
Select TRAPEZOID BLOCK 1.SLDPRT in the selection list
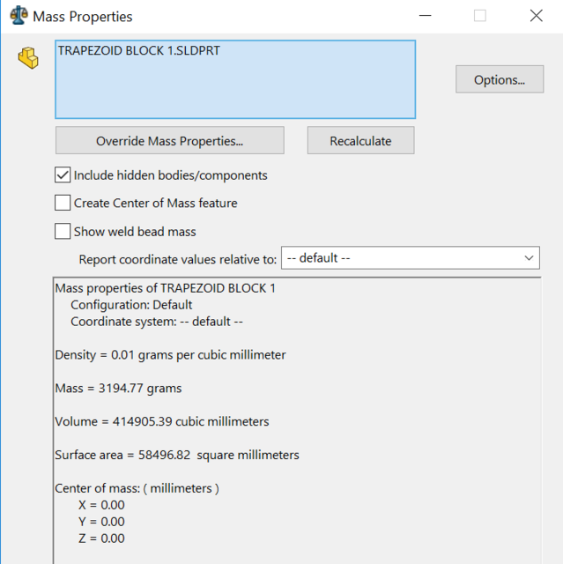[x=138, y=51]
